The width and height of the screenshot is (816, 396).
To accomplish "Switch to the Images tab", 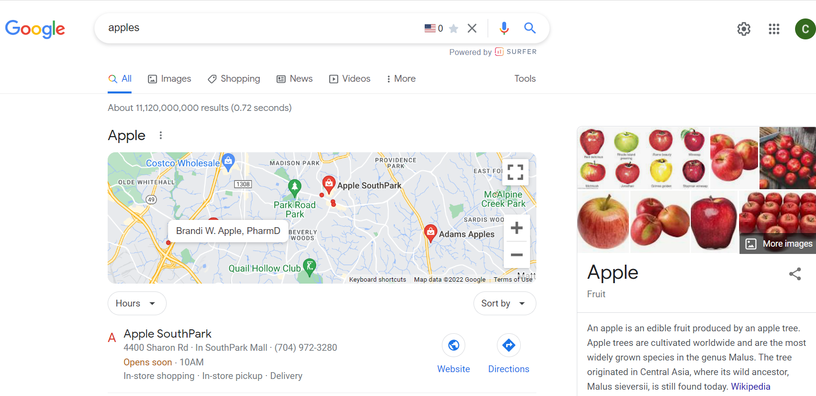I will [170, 79].
